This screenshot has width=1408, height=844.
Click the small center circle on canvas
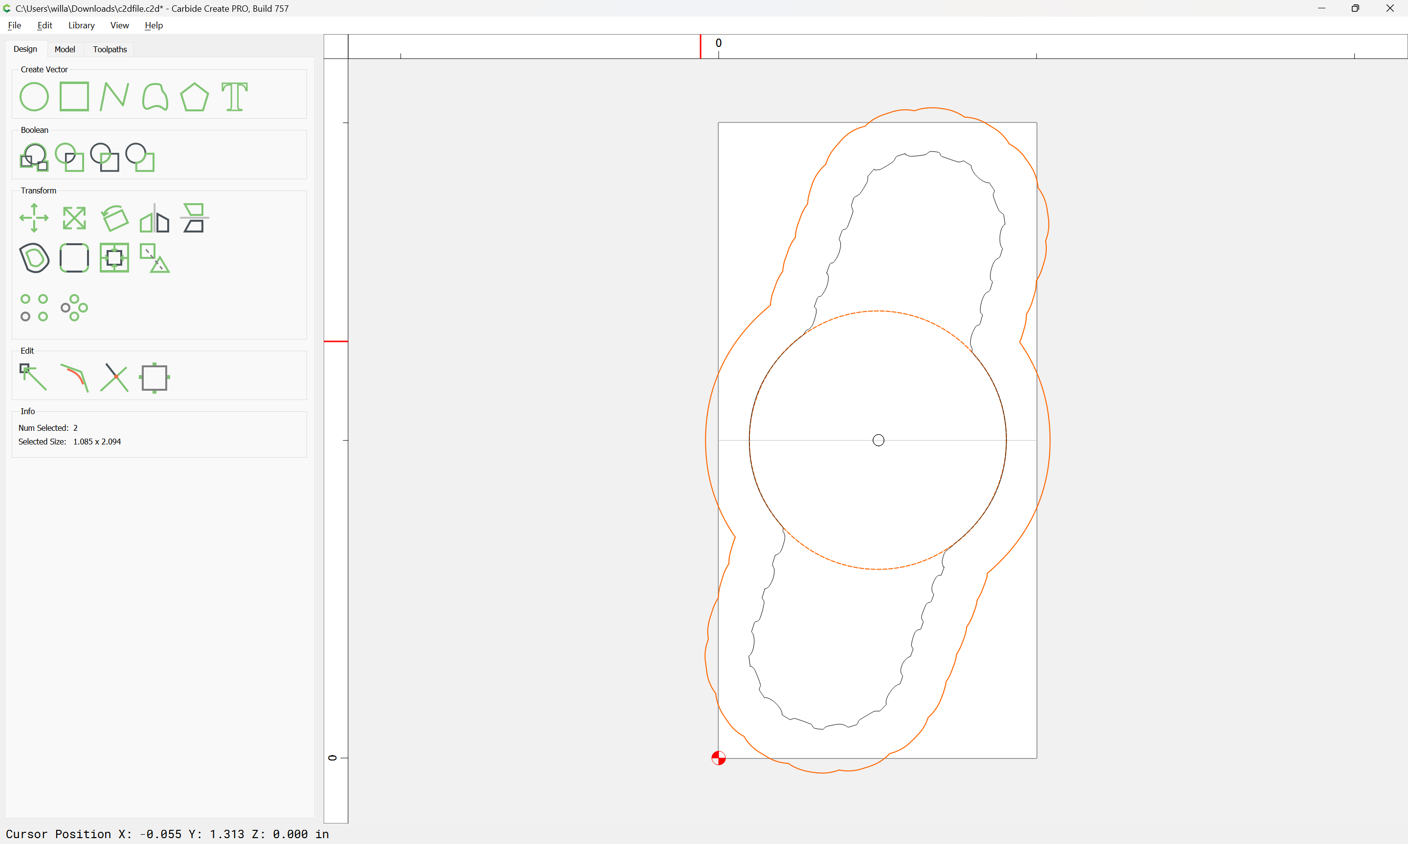click(x=878, y=440)
